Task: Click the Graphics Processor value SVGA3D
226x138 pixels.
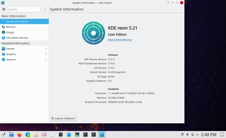Action: click(125, 102)
